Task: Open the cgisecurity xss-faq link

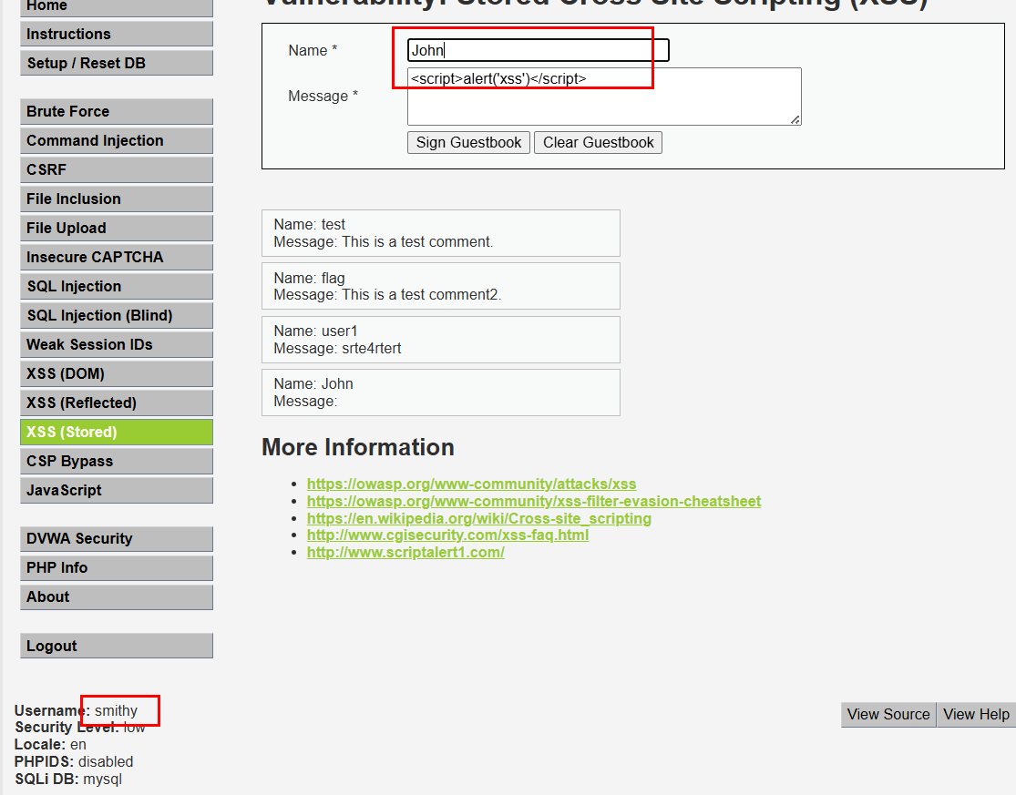Action: pos(447,535)
